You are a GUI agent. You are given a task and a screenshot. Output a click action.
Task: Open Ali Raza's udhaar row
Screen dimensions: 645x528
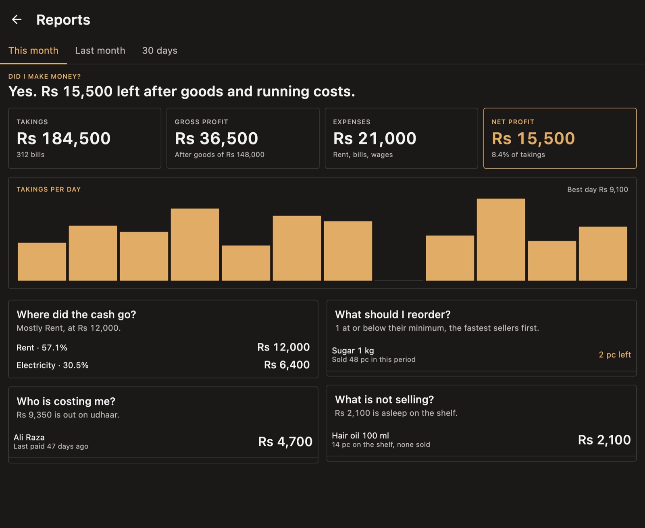(163, 442)
